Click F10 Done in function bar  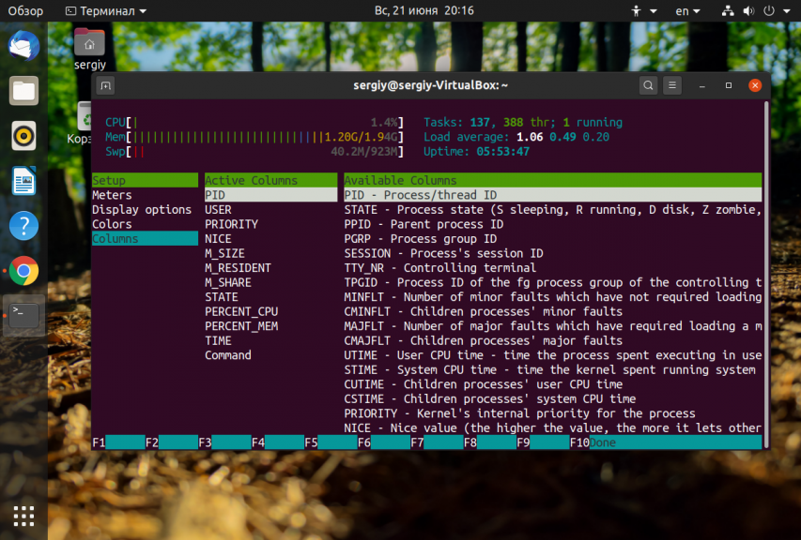(593, 442)
